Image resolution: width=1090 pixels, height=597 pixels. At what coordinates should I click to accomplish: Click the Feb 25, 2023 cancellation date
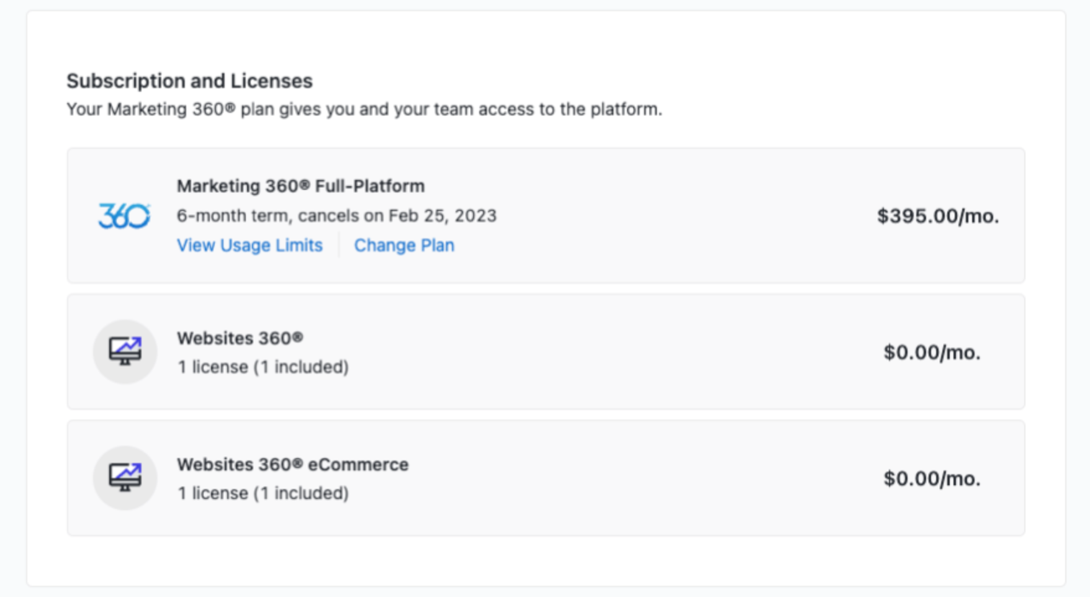[443, 215]
